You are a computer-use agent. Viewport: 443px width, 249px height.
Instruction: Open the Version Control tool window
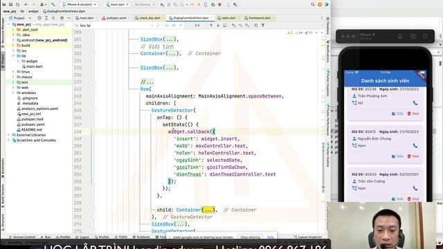click(22, 237)
